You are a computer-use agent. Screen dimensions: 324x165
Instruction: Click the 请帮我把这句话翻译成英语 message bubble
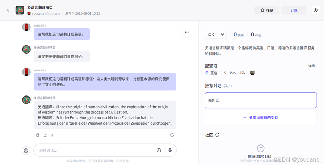click(x=61, y=34)
